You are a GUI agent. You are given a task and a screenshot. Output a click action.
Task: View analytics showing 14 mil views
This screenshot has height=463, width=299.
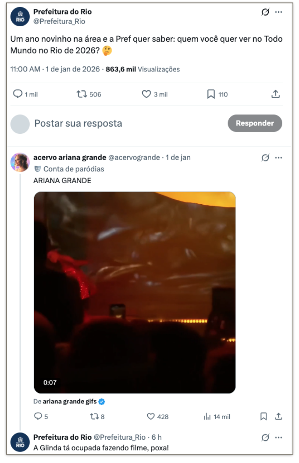pyautogui.click(x=207, y=417)
